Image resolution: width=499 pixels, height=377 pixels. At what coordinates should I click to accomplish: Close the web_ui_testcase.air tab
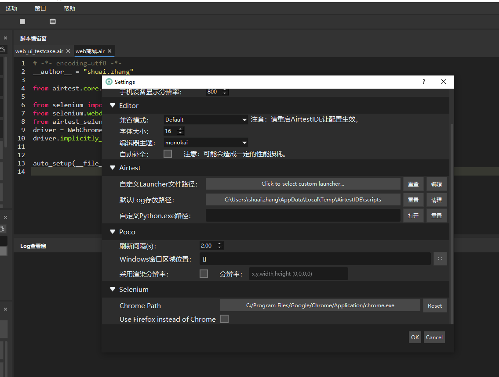click(x=69, y=51)
